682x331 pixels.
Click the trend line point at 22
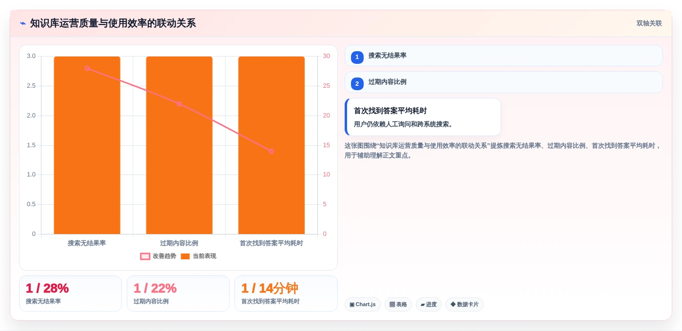click(179, 104)
